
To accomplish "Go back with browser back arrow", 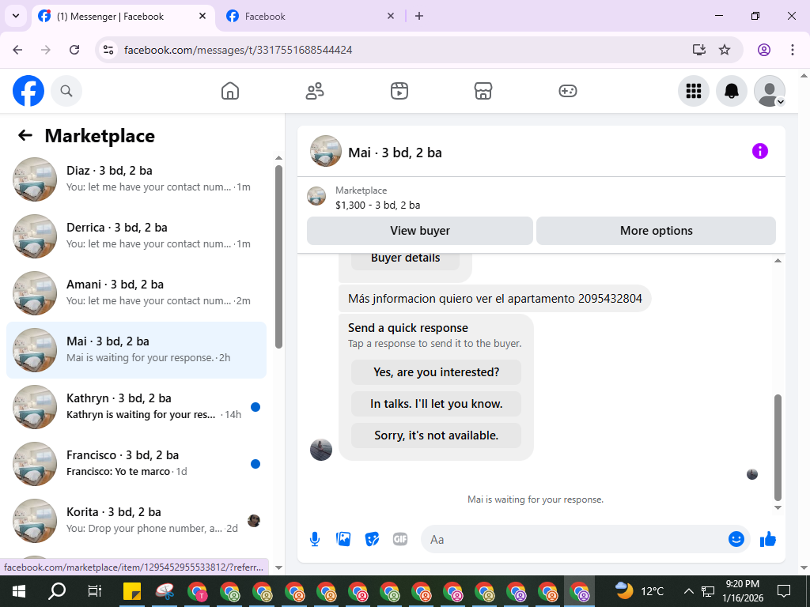I will coord(17,50).
